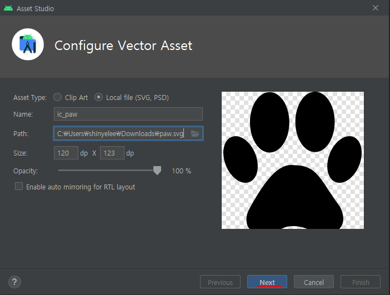Click the Configure Vector Asset heading
Screen dimensions: 390x295
(x=123, y=46)
